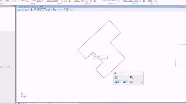Screen dimensions: 186x104
Task: Click Place SmartLine in Placement group
Action: [77, 1]
